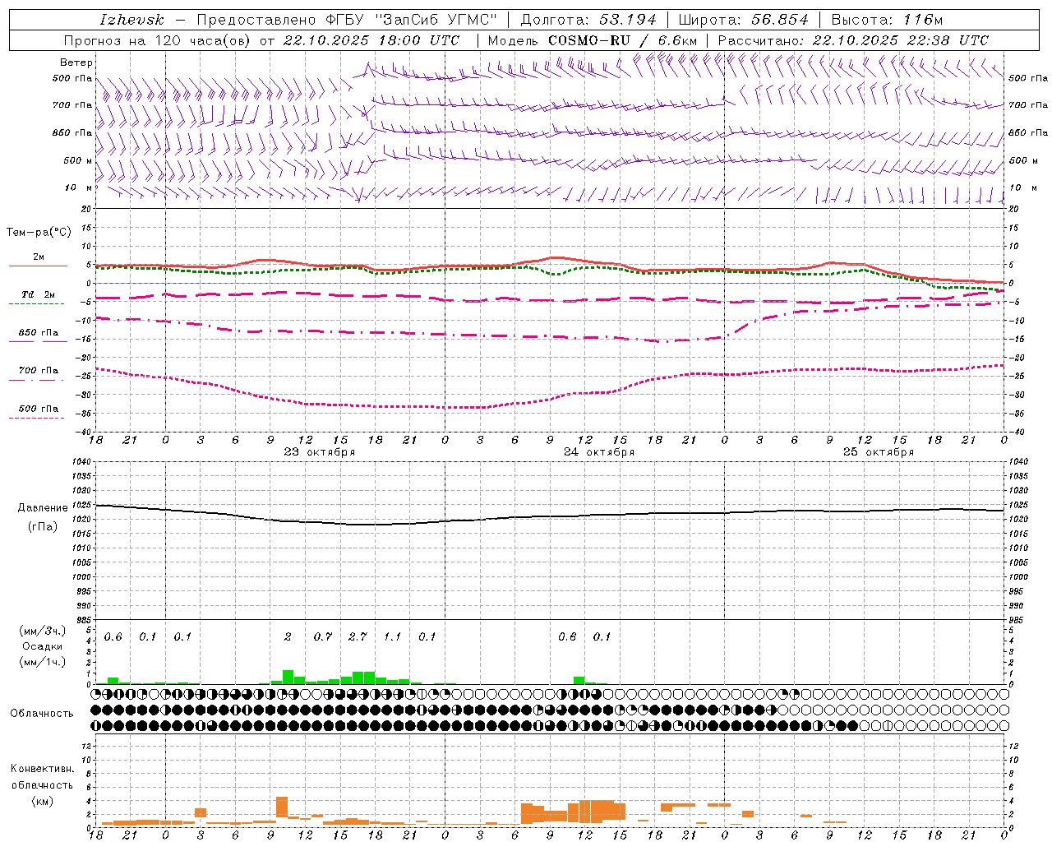Select the precipitation value 2.7
This screenshot has height=842, width=1052.
tap(358, 637)
